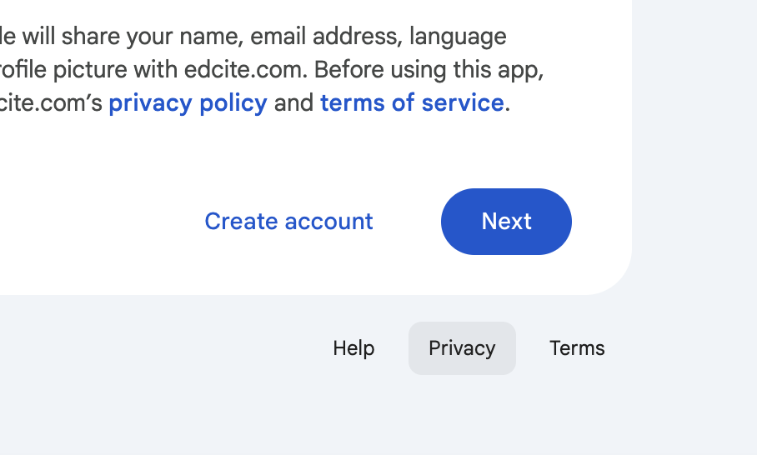The image size is (757, 455).
Task: Follow the bold terms of service hyperlink
Action: (x=412, y=103)
